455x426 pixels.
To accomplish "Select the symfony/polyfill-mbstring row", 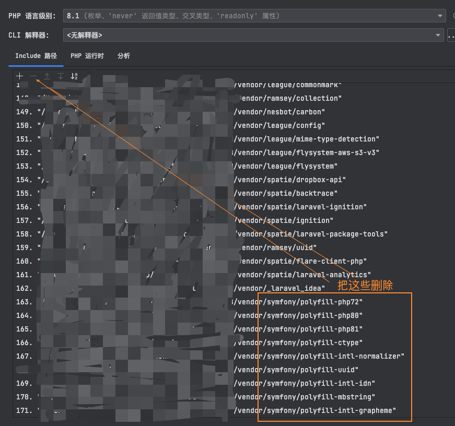I will [234, 397].
